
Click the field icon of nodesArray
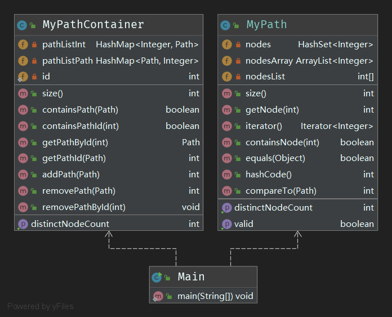click(227, 61)
